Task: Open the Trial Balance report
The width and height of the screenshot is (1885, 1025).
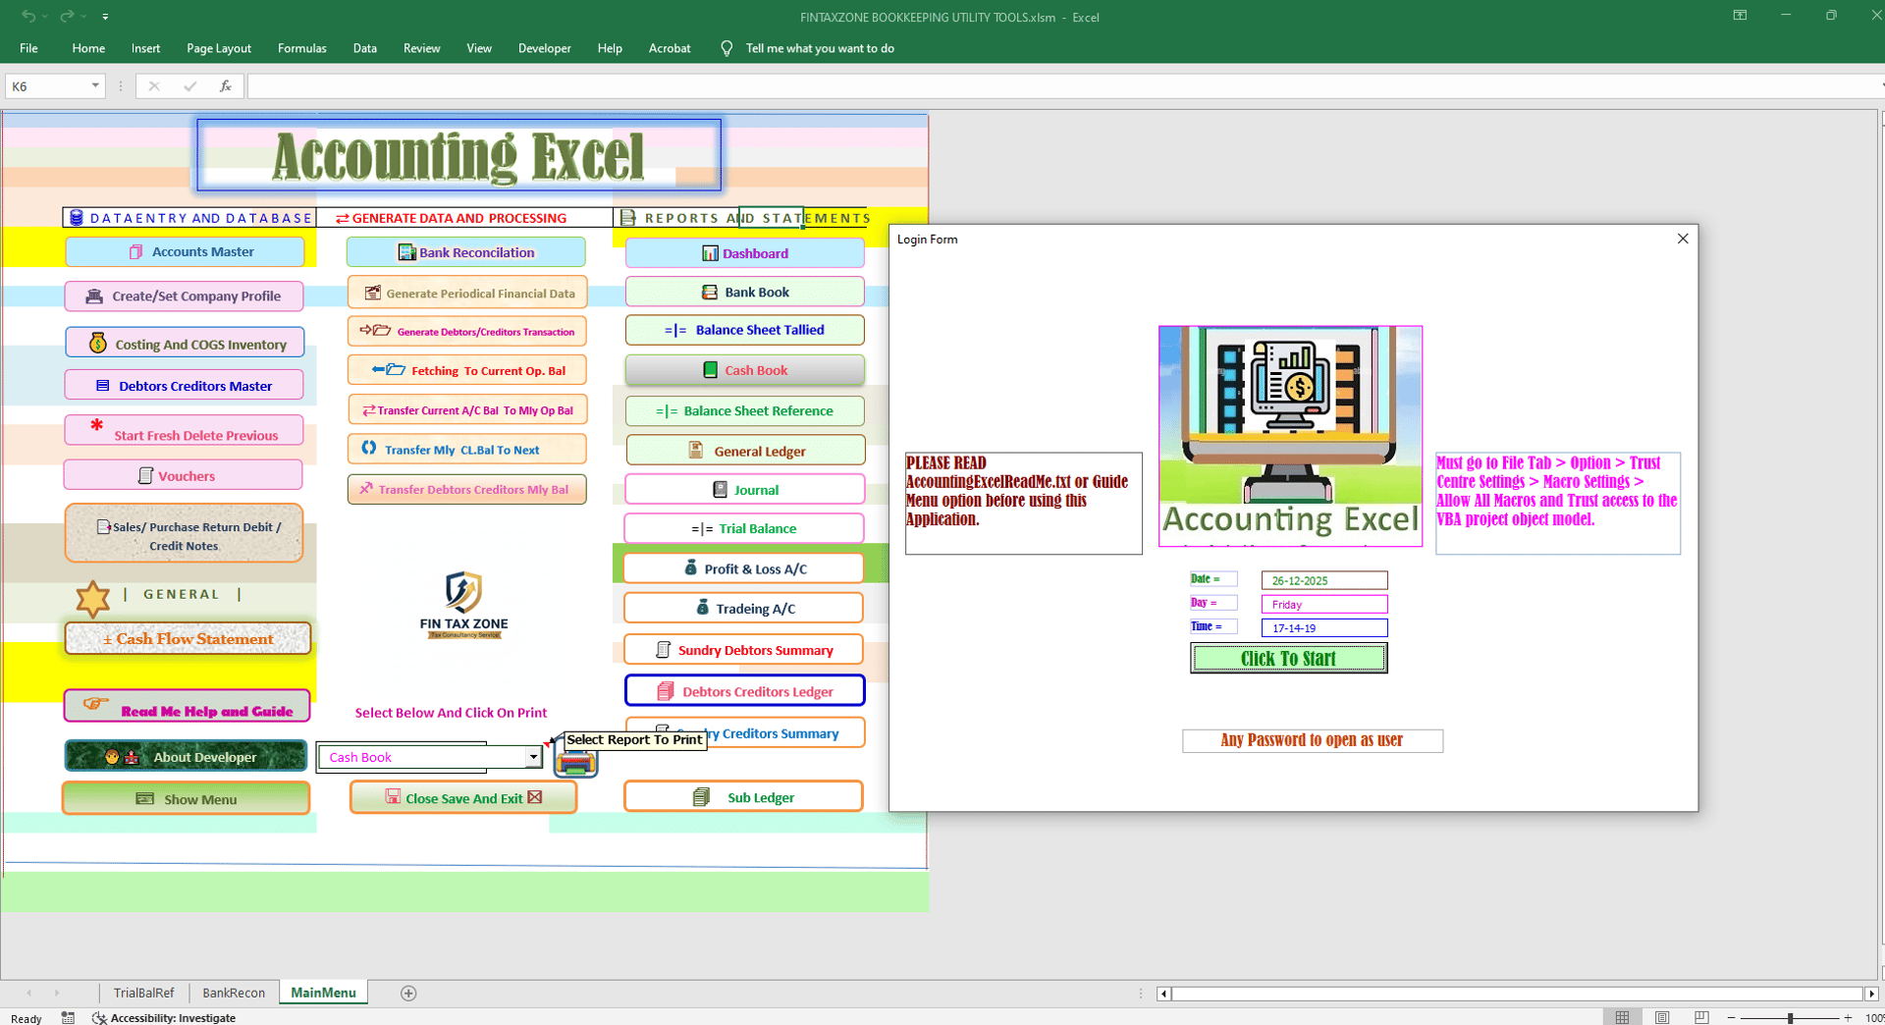Action: coord(744,528)
